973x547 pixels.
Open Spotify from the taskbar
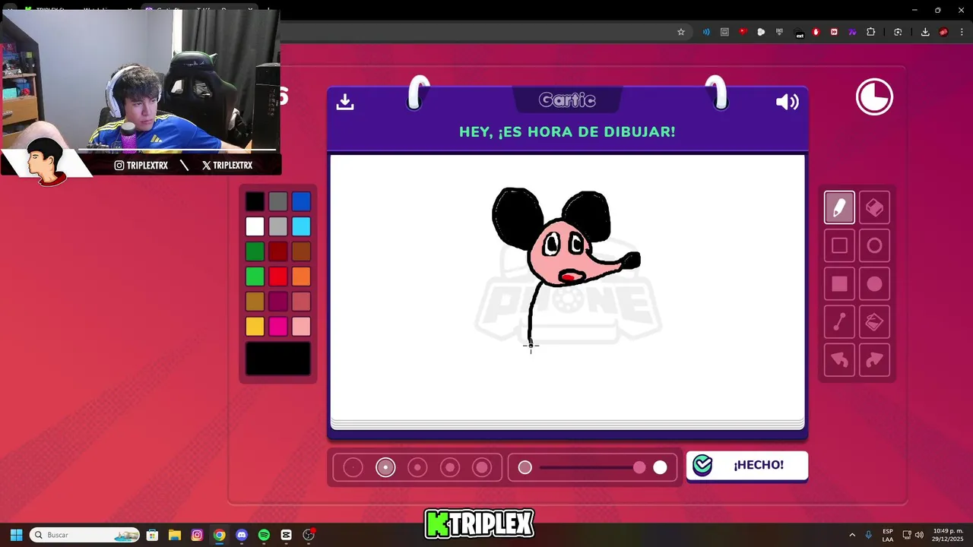(x=264, y=535)
